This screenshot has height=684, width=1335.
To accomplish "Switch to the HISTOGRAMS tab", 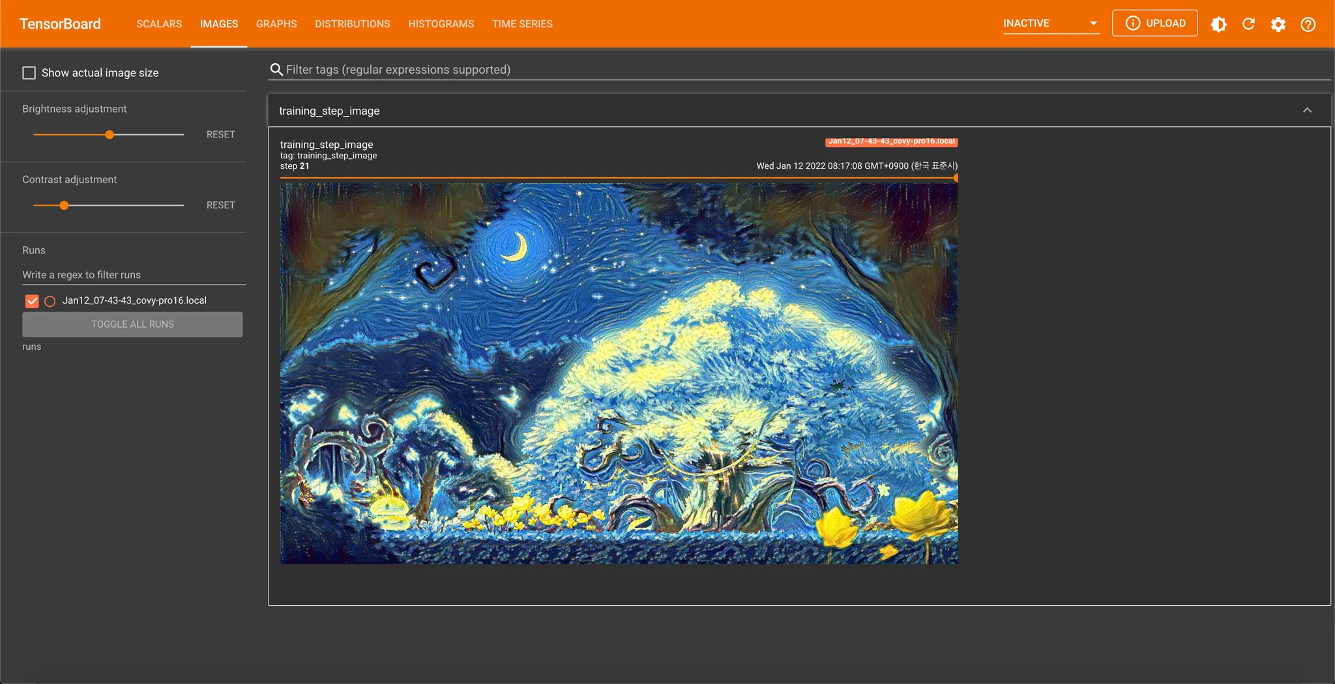I will pyautogui.click(x=441, y=24).
